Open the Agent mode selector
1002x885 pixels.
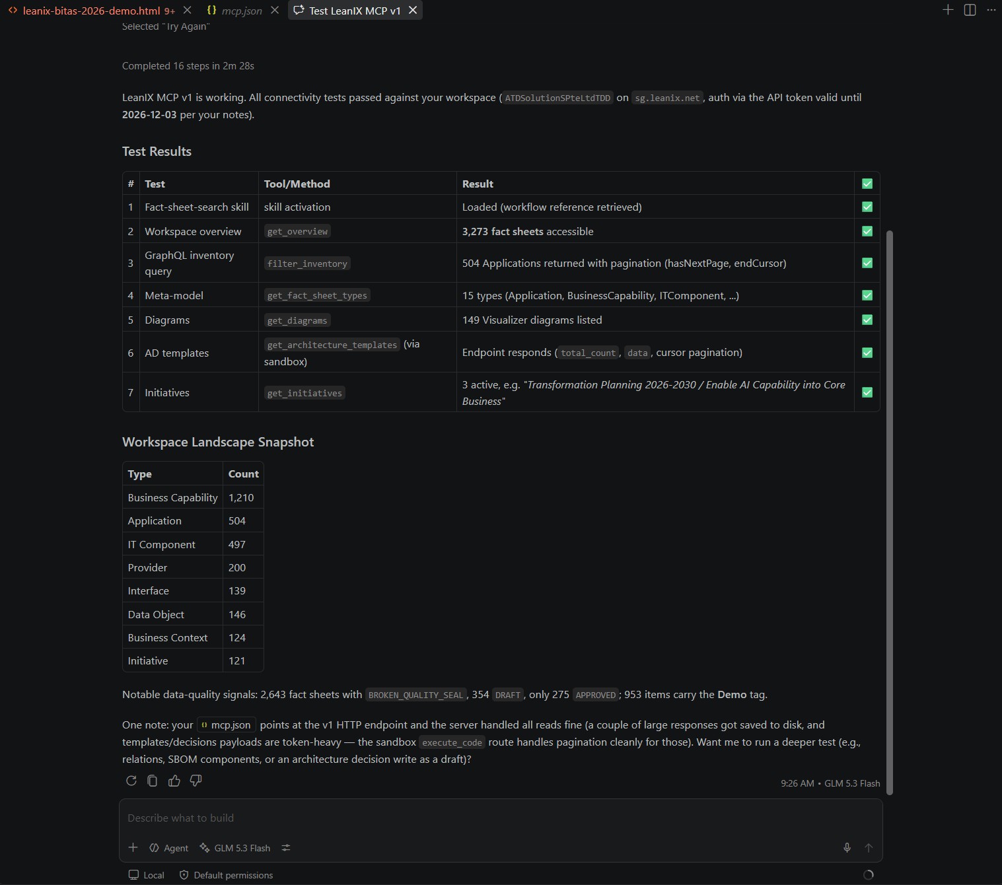169,848
